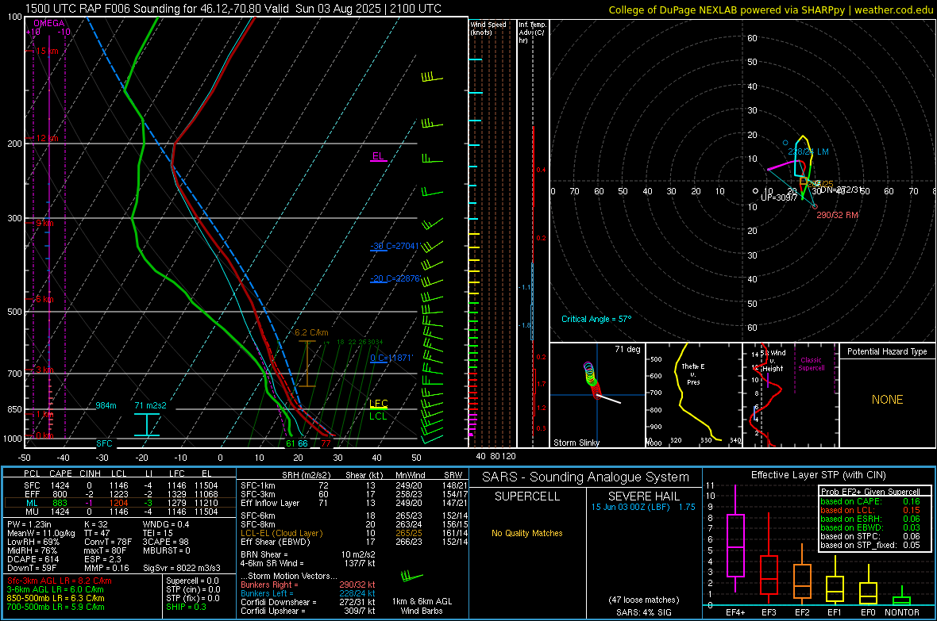Click the 6.2 C/km lapse rate annotation

click(311, 332)
